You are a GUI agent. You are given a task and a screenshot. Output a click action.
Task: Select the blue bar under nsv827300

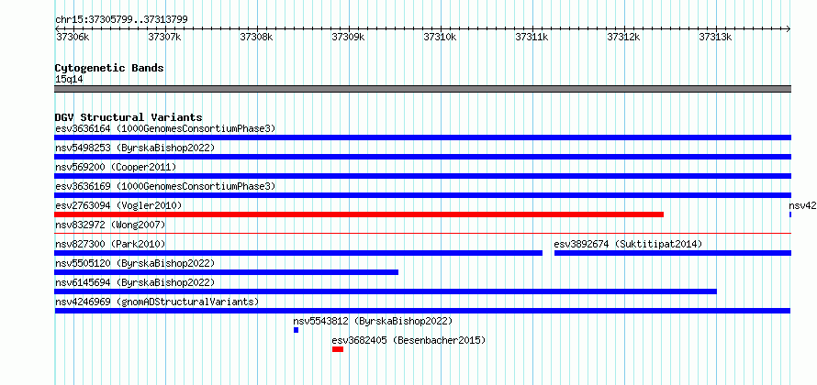coord(298,253)
